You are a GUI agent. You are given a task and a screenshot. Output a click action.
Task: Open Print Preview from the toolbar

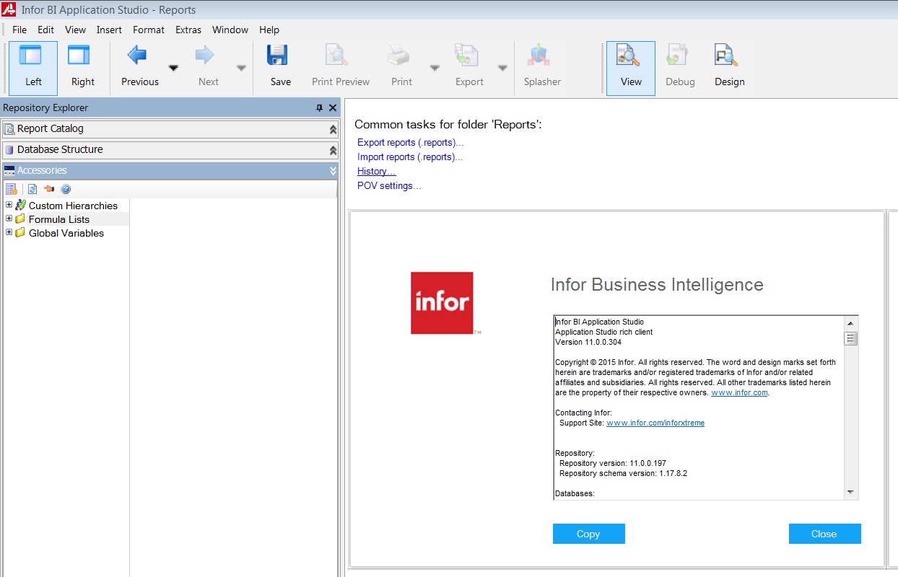pos(336,56)
